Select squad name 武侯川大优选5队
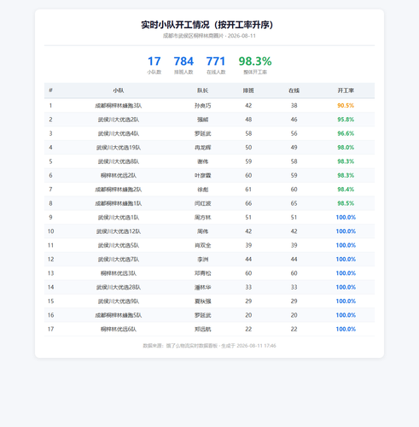 [x=119, y=245]
